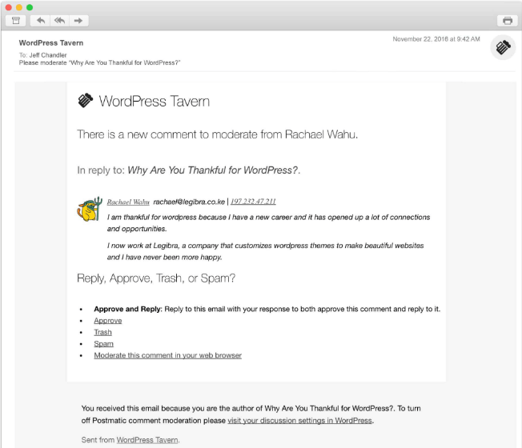Click the Reply arrow icon

pyautogui.click(x=41, y=21)
